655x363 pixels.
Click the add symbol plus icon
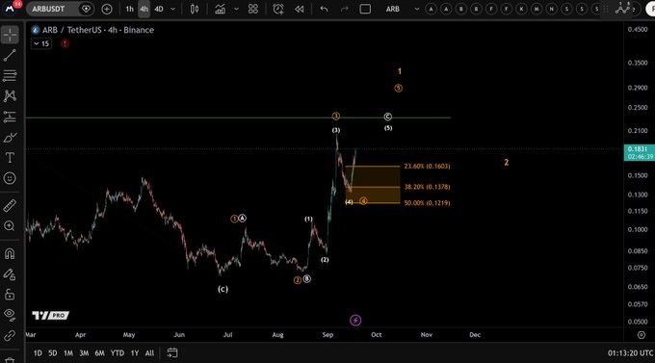(107, 9)
